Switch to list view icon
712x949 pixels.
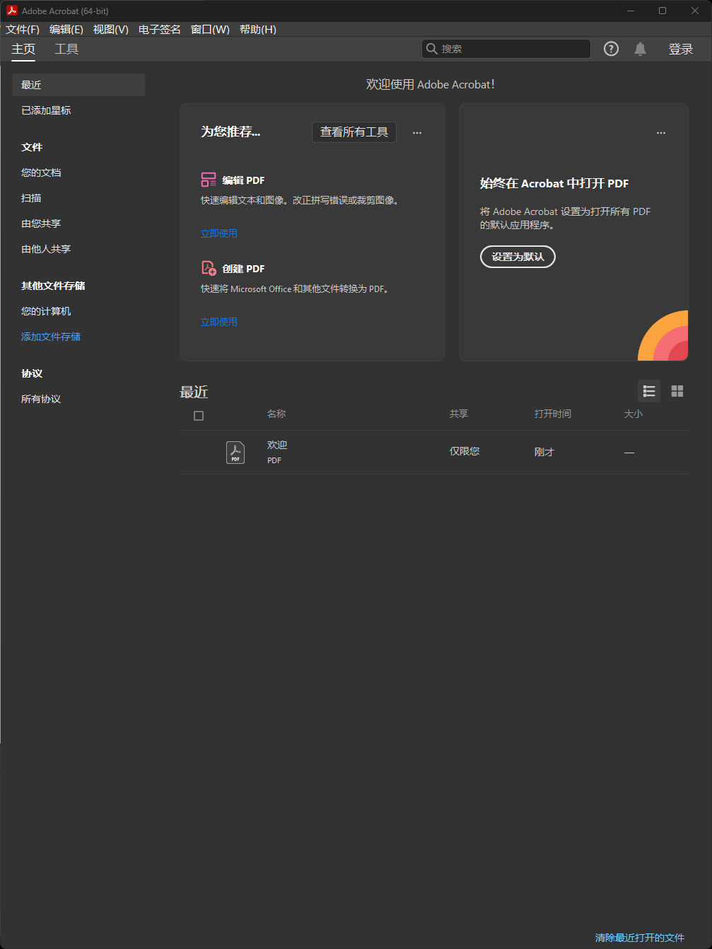[x=649, y=391]
